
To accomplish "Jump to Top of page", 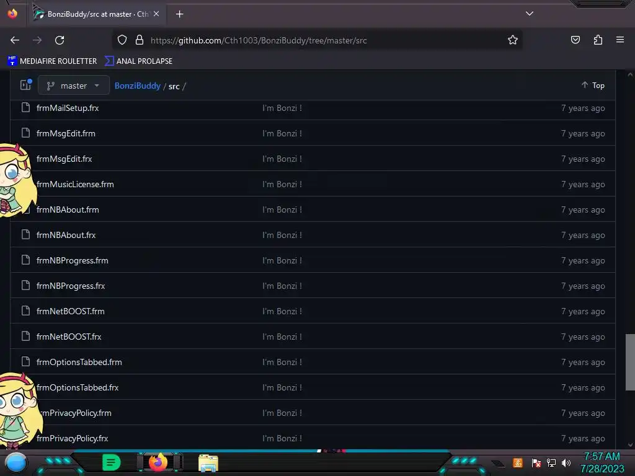I will [x=593, y=85].
